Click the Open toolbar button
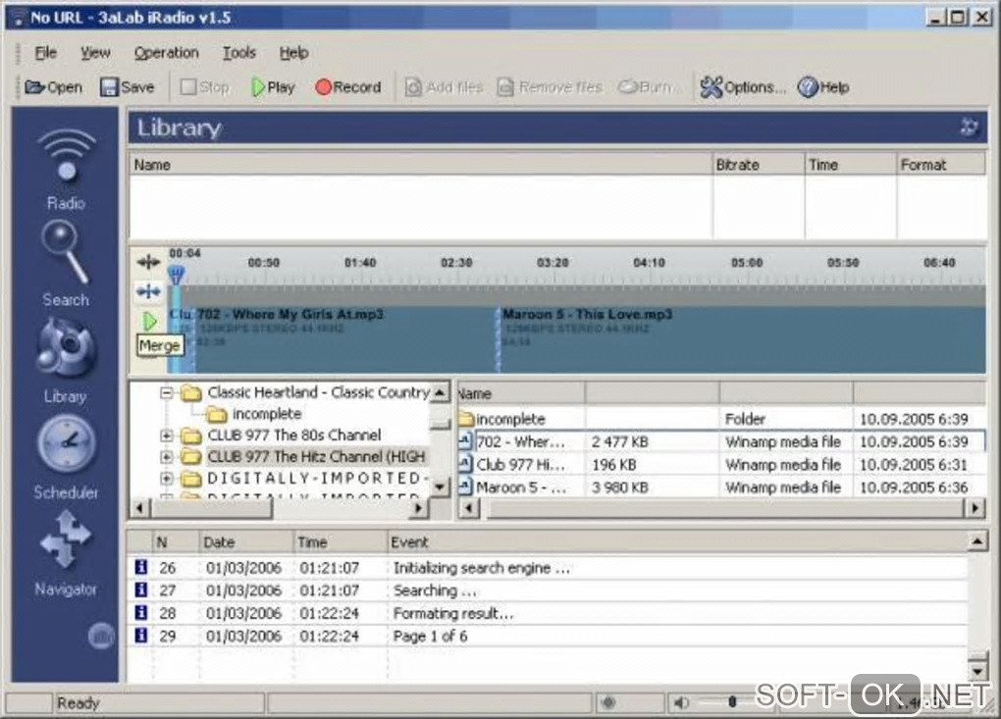Image resolution: width=1001 pixels, height=719 pixels. 54,87
